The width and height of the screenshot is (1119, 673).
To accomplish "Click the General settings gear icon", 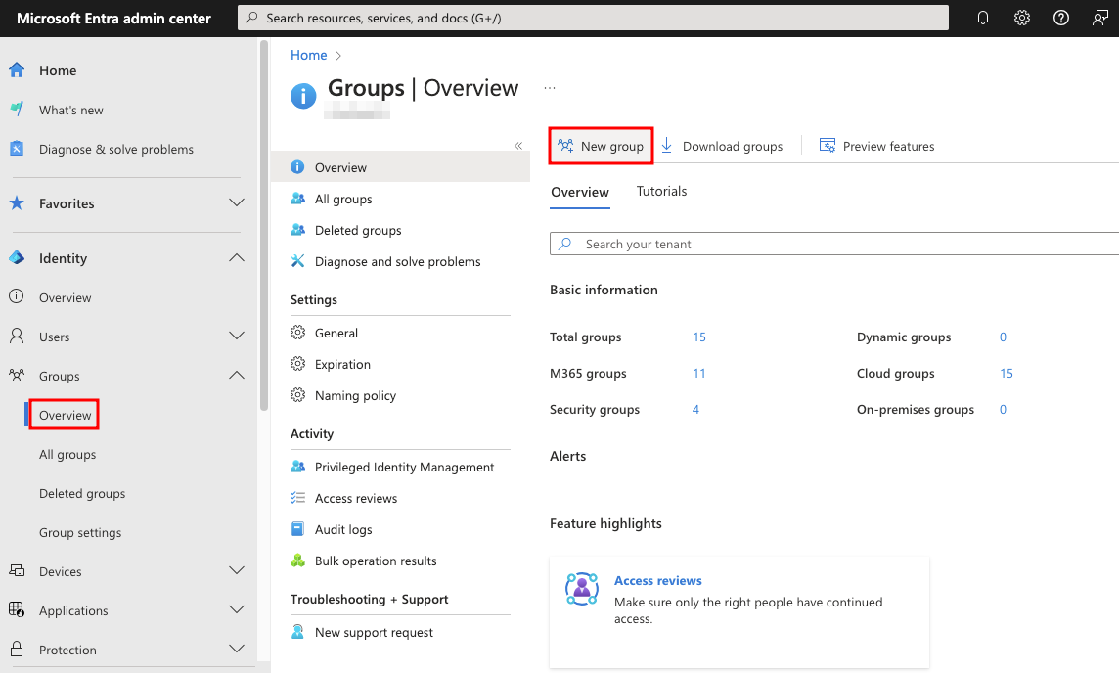I will coord(297,333).
